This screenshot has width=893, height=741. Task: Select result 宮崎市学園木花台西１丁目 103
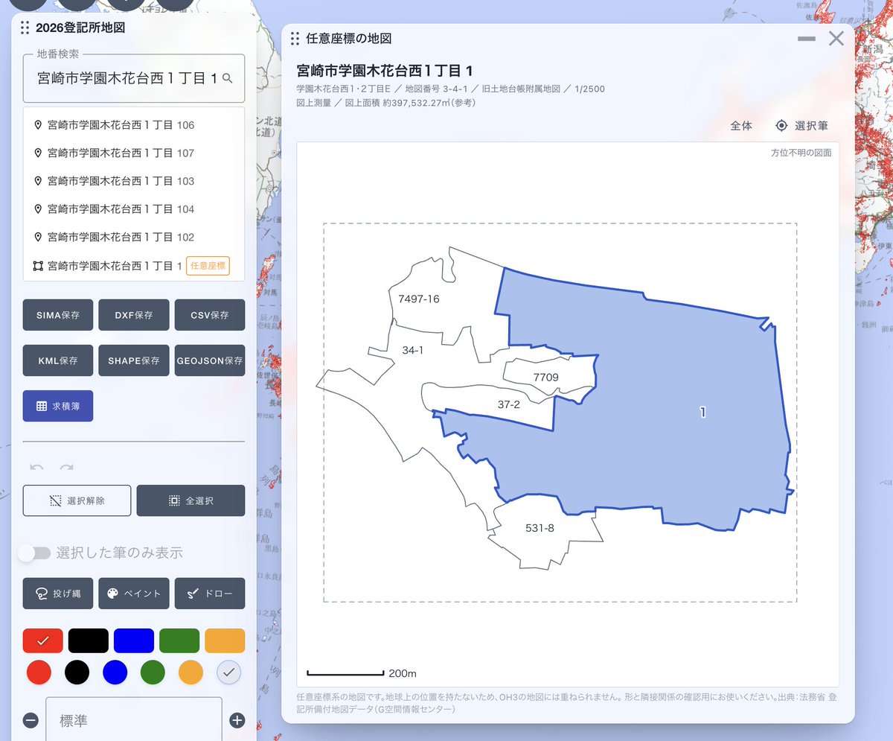(x=134, y=181)
